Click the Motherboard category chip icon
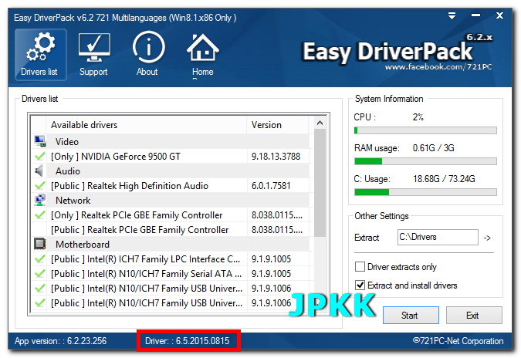This screenshot has width=521, height=358. pyautogui.click(x=40, y=244)
